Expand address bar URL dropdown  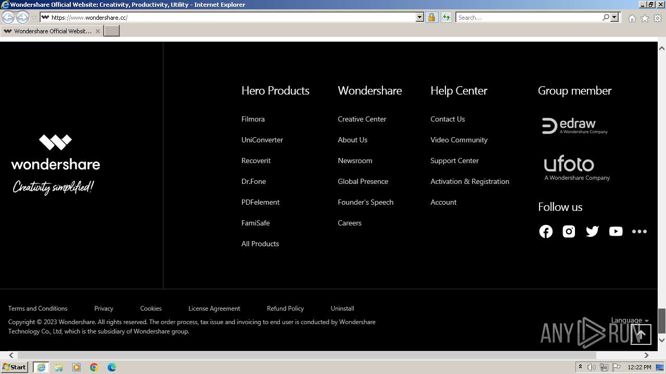click(420, 17)
